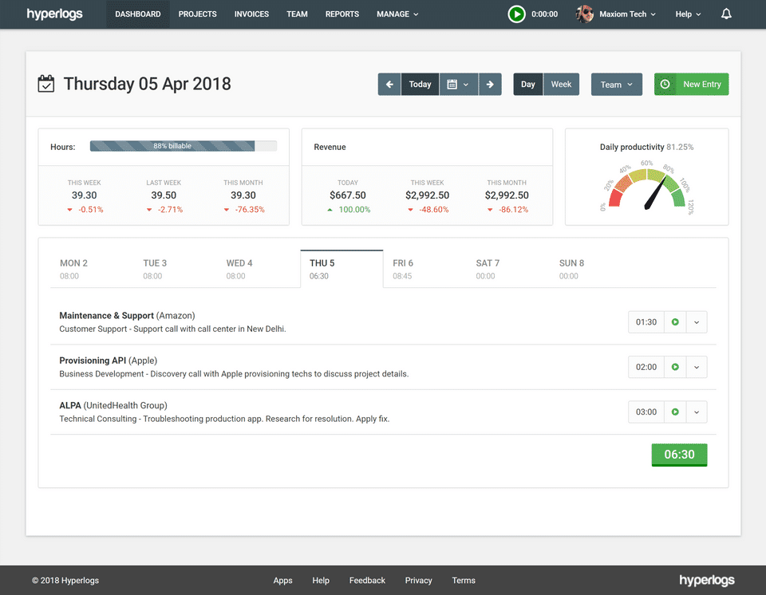Select the FRI 6 day tab

(425, 269)
